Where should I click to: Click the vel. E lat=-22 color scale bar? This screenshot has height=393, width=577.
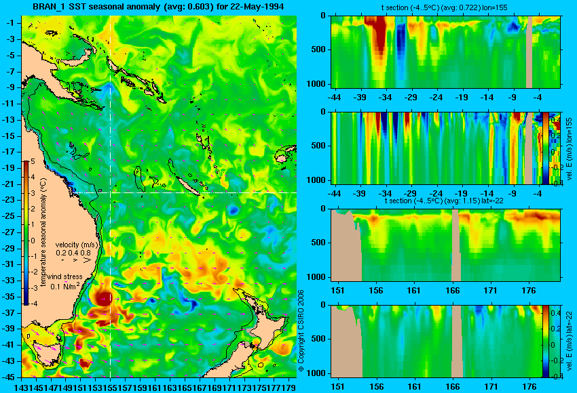coord(546,342)
